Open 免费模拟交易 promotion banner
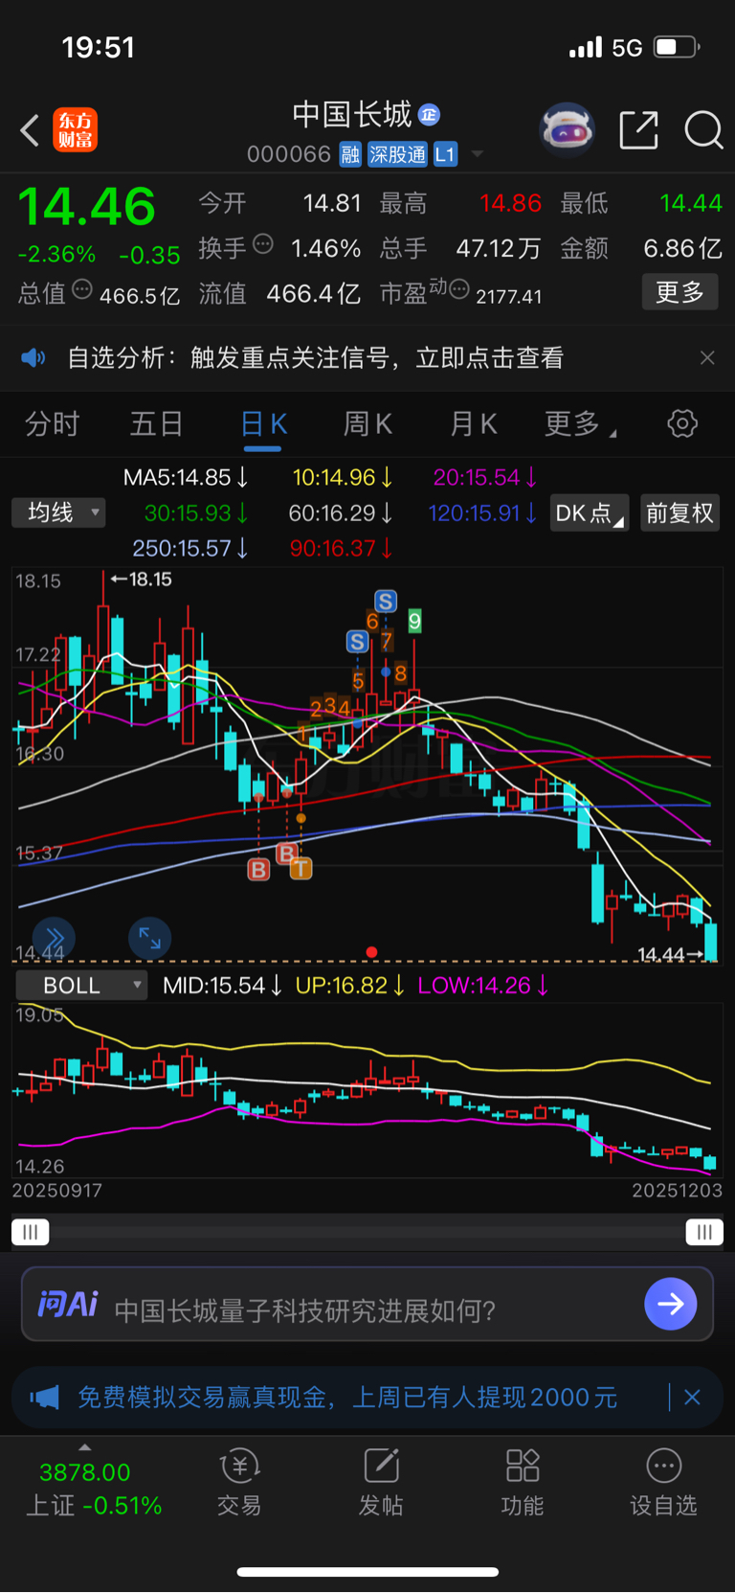 coord(346,1398)
